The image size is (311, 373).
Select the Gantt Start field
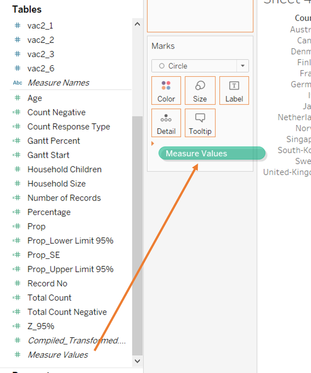[x=48, y=155]
